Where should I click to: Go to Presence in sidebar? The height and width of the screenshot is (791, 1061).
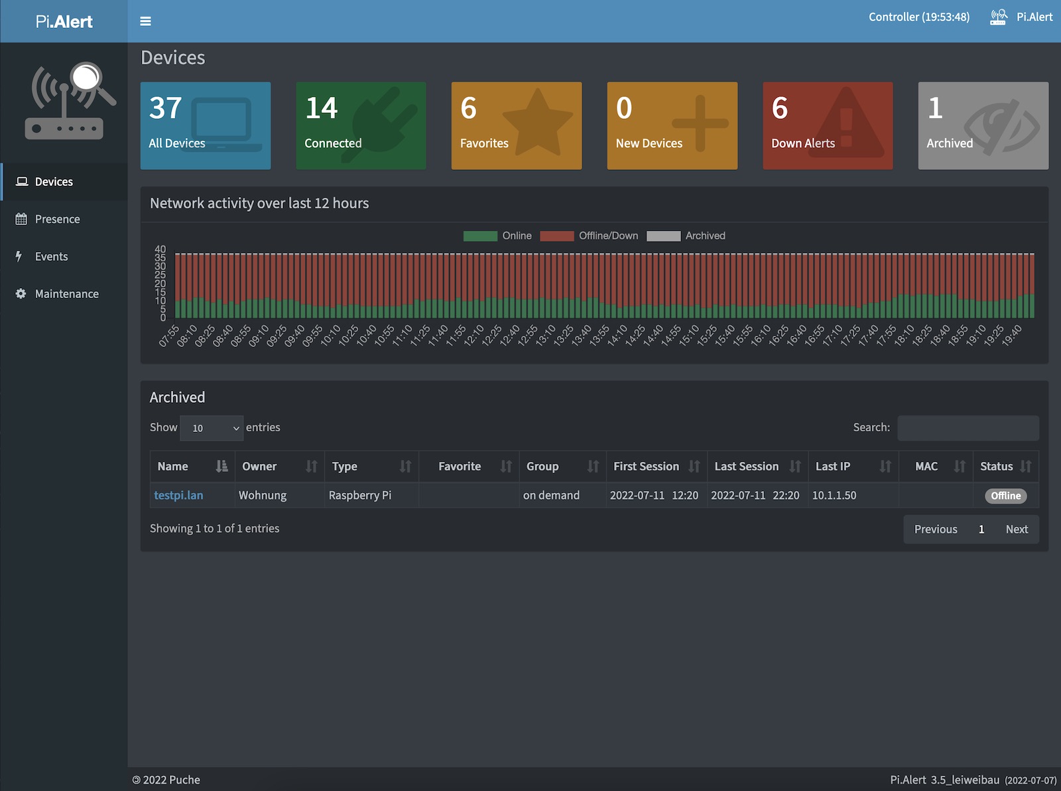pos(57,219)
